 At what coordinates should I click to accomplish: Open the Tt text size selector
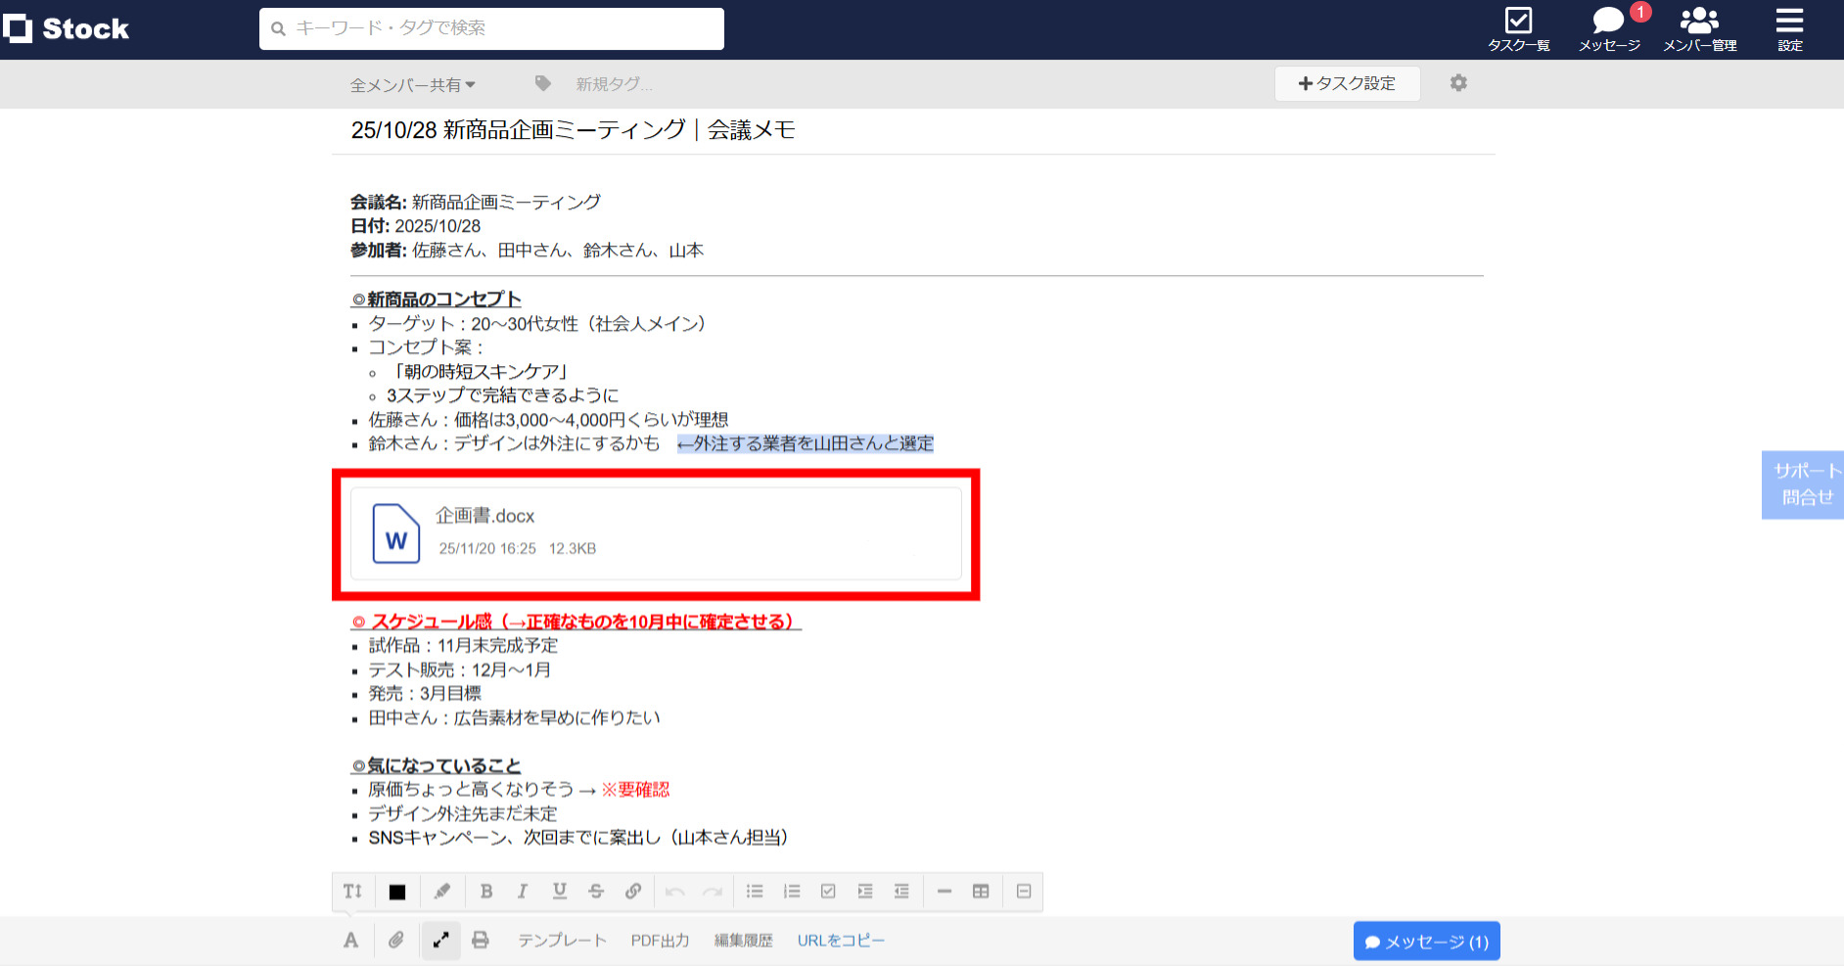point(352,891)
